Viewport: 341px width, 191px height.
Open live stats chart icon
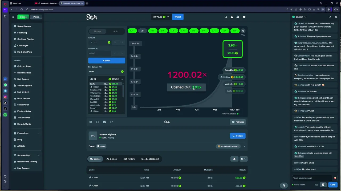pyautogui.click(x=104, y=122)
